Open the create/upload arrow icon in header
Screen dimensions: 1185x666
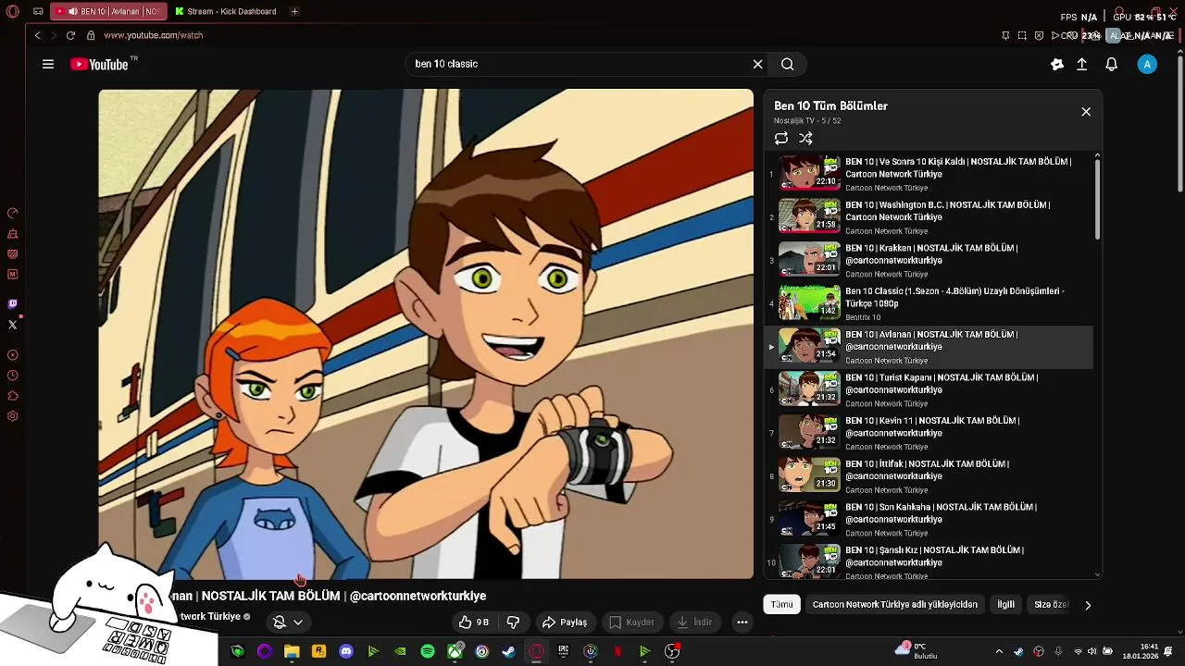(x=1081, y=64)
